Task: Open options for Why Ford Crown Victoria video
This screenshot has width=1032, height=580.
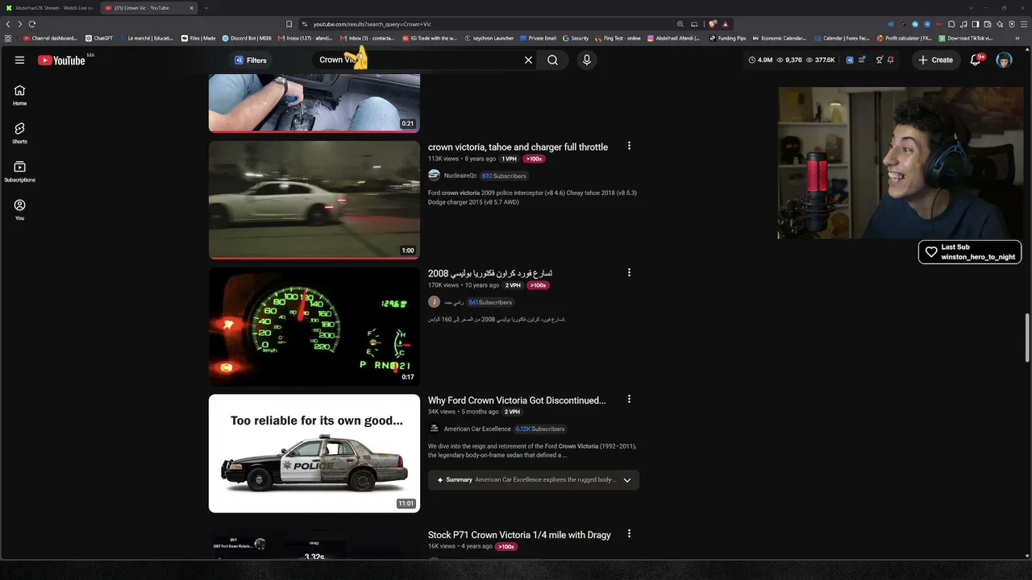Action: (629, 399)
